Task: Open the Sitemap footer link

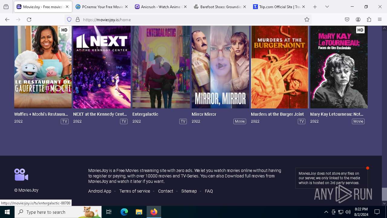Action: coord(189,191)
